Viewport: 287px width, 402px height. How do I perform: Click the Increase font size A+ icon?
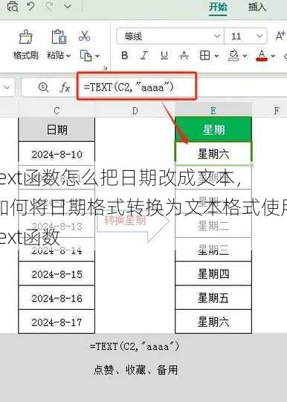pos(280,36)
